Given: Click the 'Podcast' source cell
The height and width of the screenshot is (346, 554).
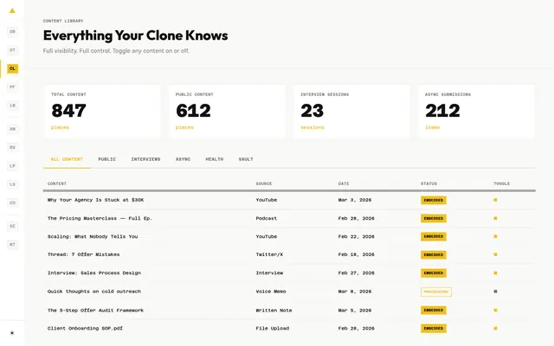Looking at the screenshot, I should [267, 218].
